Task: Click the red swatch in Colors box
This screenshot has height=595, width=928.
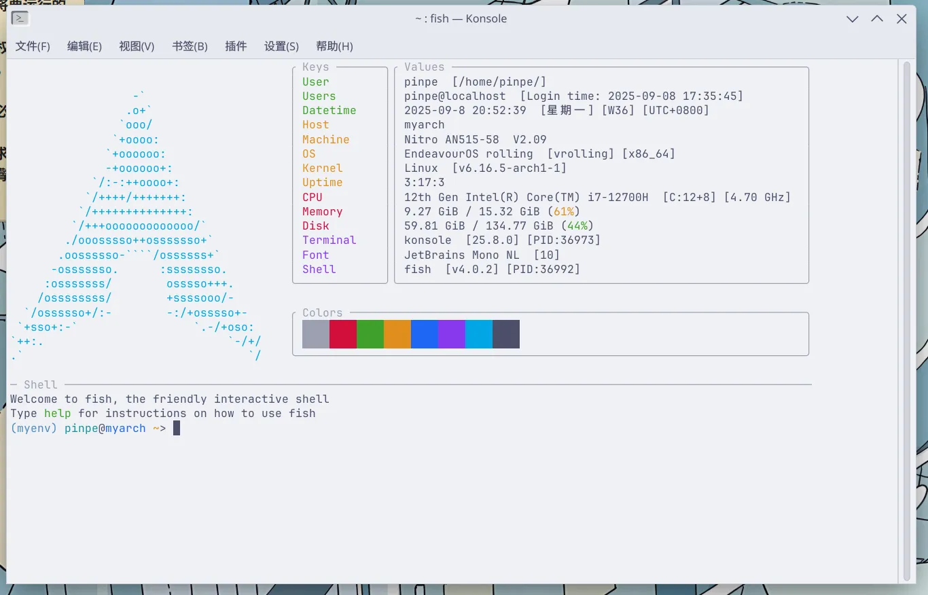Action: (x=343, y=334)
